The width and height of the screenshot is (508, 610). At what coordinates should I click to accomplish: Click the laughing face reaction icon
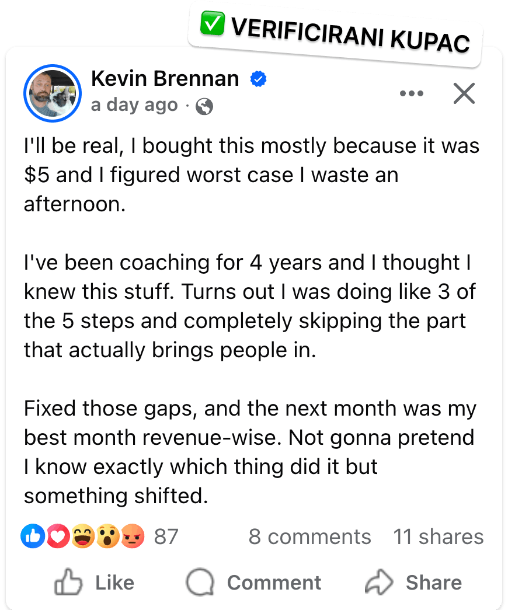coord(83,536)
